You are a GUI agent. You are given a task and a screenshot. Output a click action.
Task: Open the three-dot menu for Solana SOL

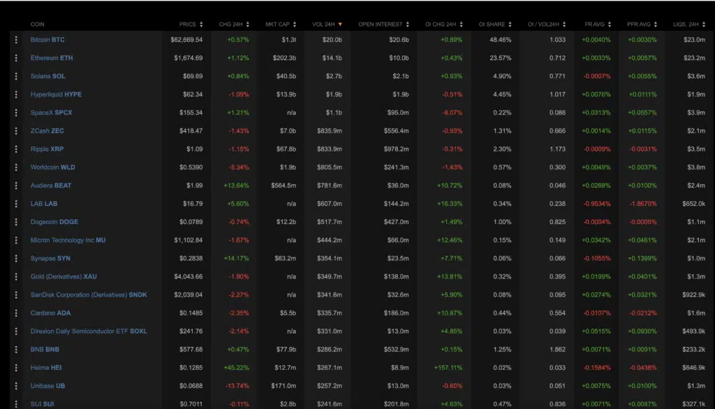click(x=16, y=76)
